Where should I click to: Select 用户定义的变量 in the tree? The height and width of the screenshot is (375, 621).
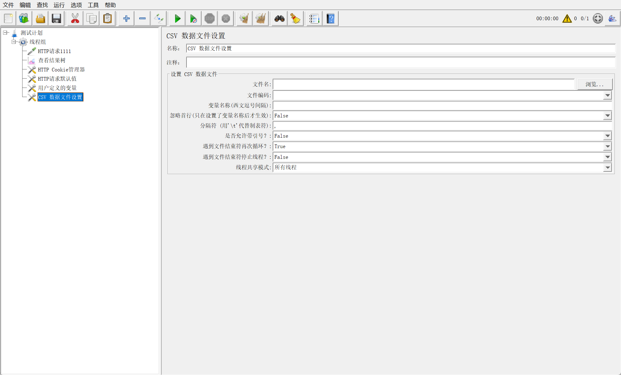click(x=57, y=88)
